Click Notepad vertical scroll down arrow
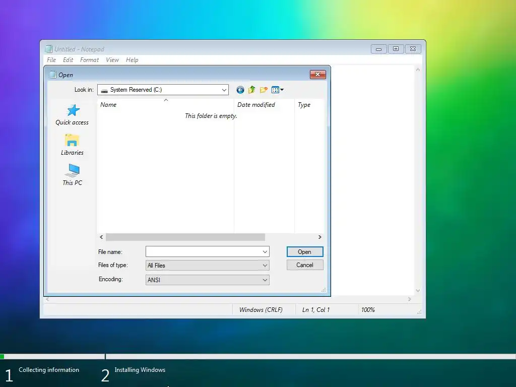The image size is (516, 387). [x=418, y=291]
